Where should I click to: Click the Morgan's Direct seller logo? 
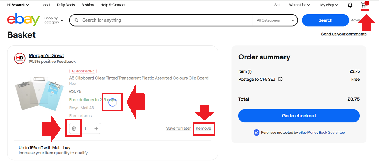20,58
